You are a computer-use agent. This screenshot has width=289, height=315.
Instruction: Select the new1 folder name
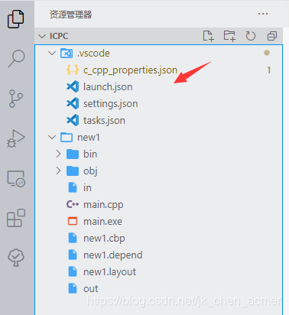pos(89,138)
